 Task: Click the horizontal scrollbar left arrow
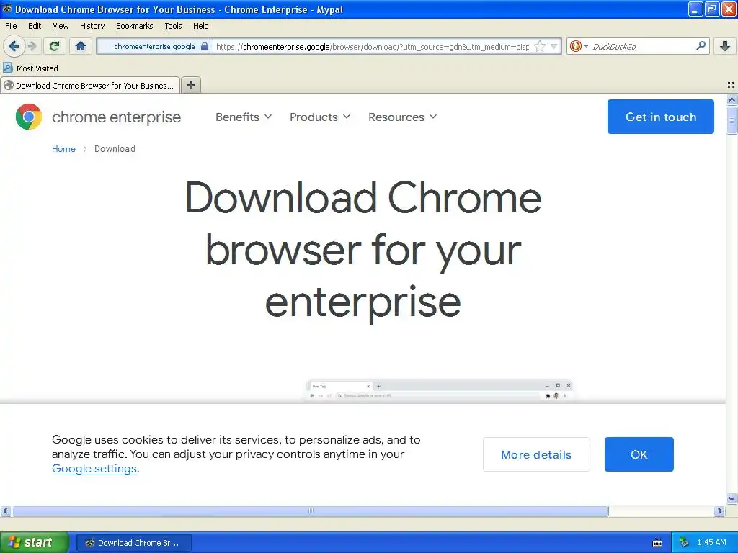[x=5, y=511]
